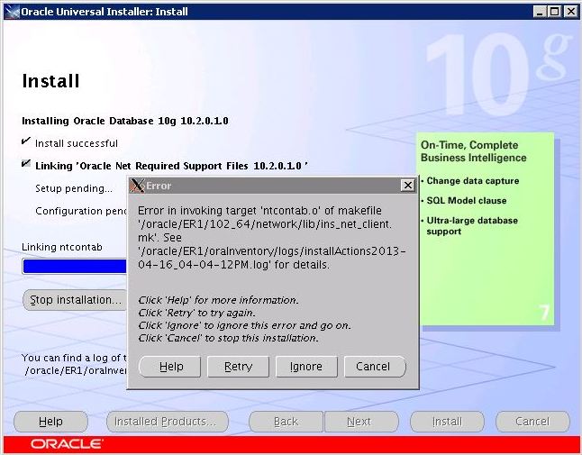Click the slide number 7 on the green panel
Image resolution: width=582 pixels, height=455 pixels.
(x=544, y=313)
